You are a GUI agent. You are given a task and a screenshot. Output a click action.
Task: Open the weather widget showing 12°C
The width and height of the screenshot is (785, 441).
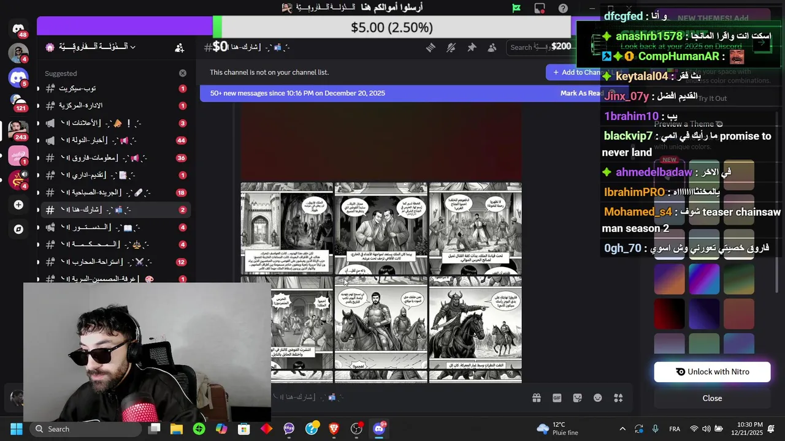point(557,429)
